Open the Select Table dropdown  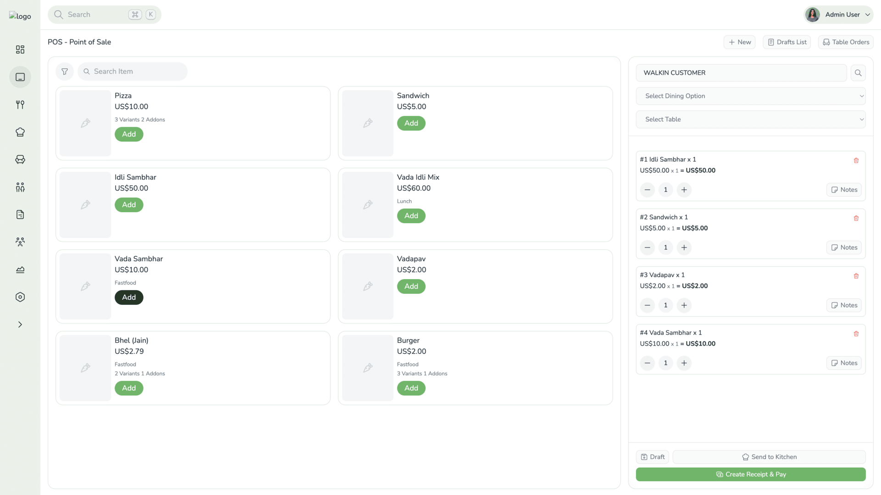tap(751, 120)
